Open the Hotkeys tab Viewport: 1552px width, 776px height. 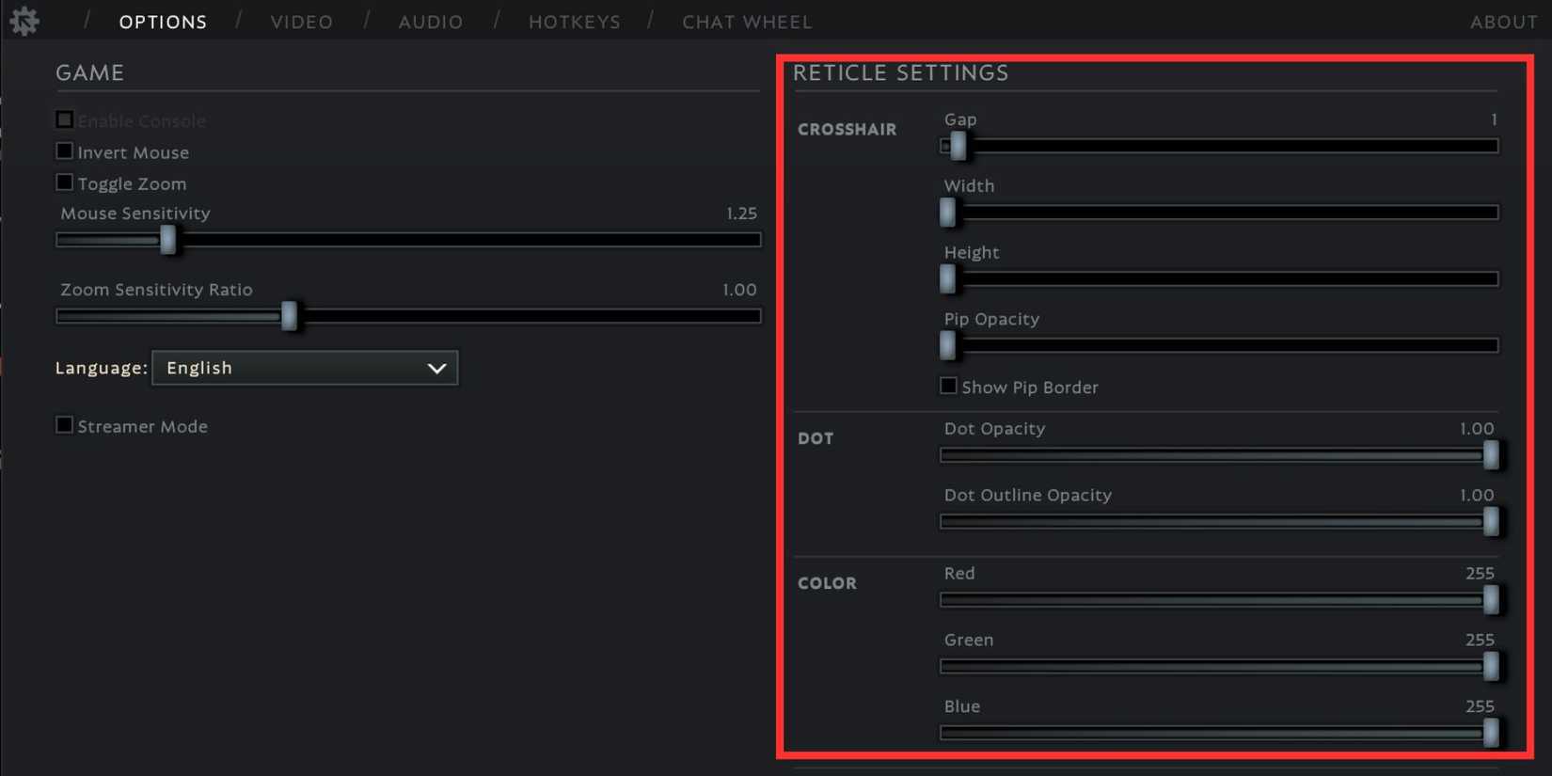pos(575,22)
